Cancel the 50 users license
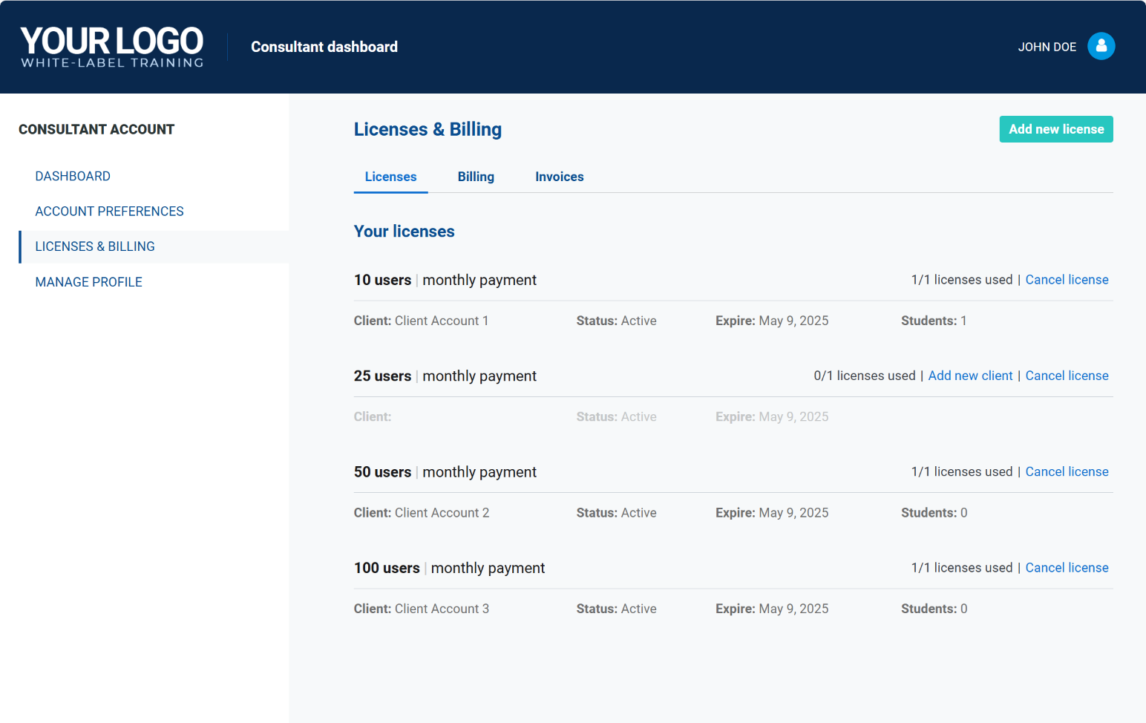This screenshot has height=723, width=1146. coord(1067,472)
